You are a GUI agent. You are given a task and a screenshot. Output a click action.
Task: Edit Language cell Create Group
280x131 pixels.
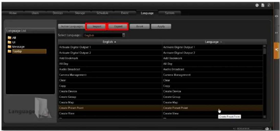pos(212,97)
